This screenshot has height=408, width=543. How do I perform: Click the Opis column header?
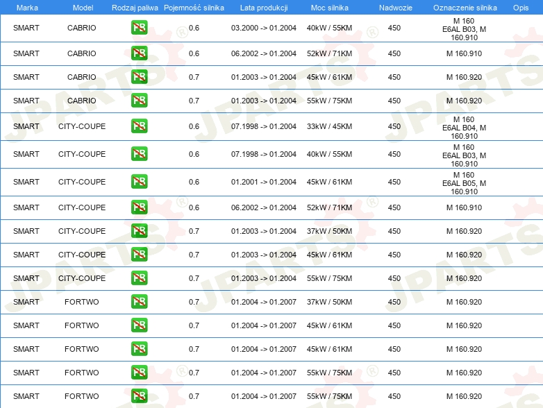click(521, 8)
